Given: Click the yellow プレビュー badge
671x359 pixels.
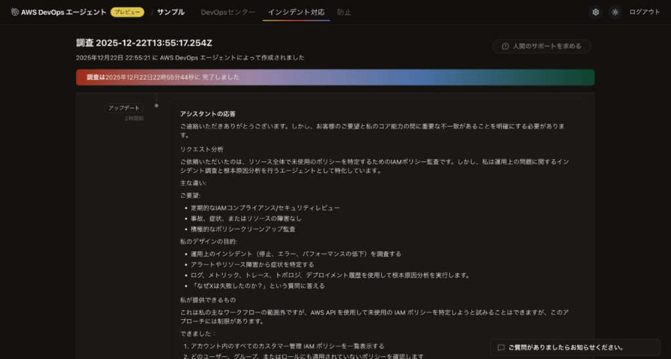Looking at the screenshot, I should [127, 12].
